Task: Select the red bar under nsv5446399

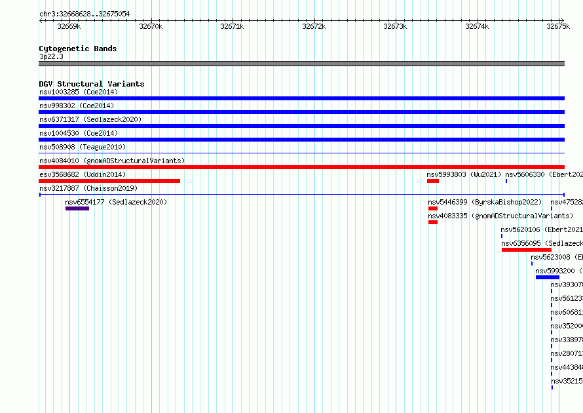Action: pos(433,208)
